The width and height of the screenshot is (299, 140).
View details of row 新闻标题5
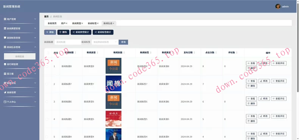tap(251, 116)
